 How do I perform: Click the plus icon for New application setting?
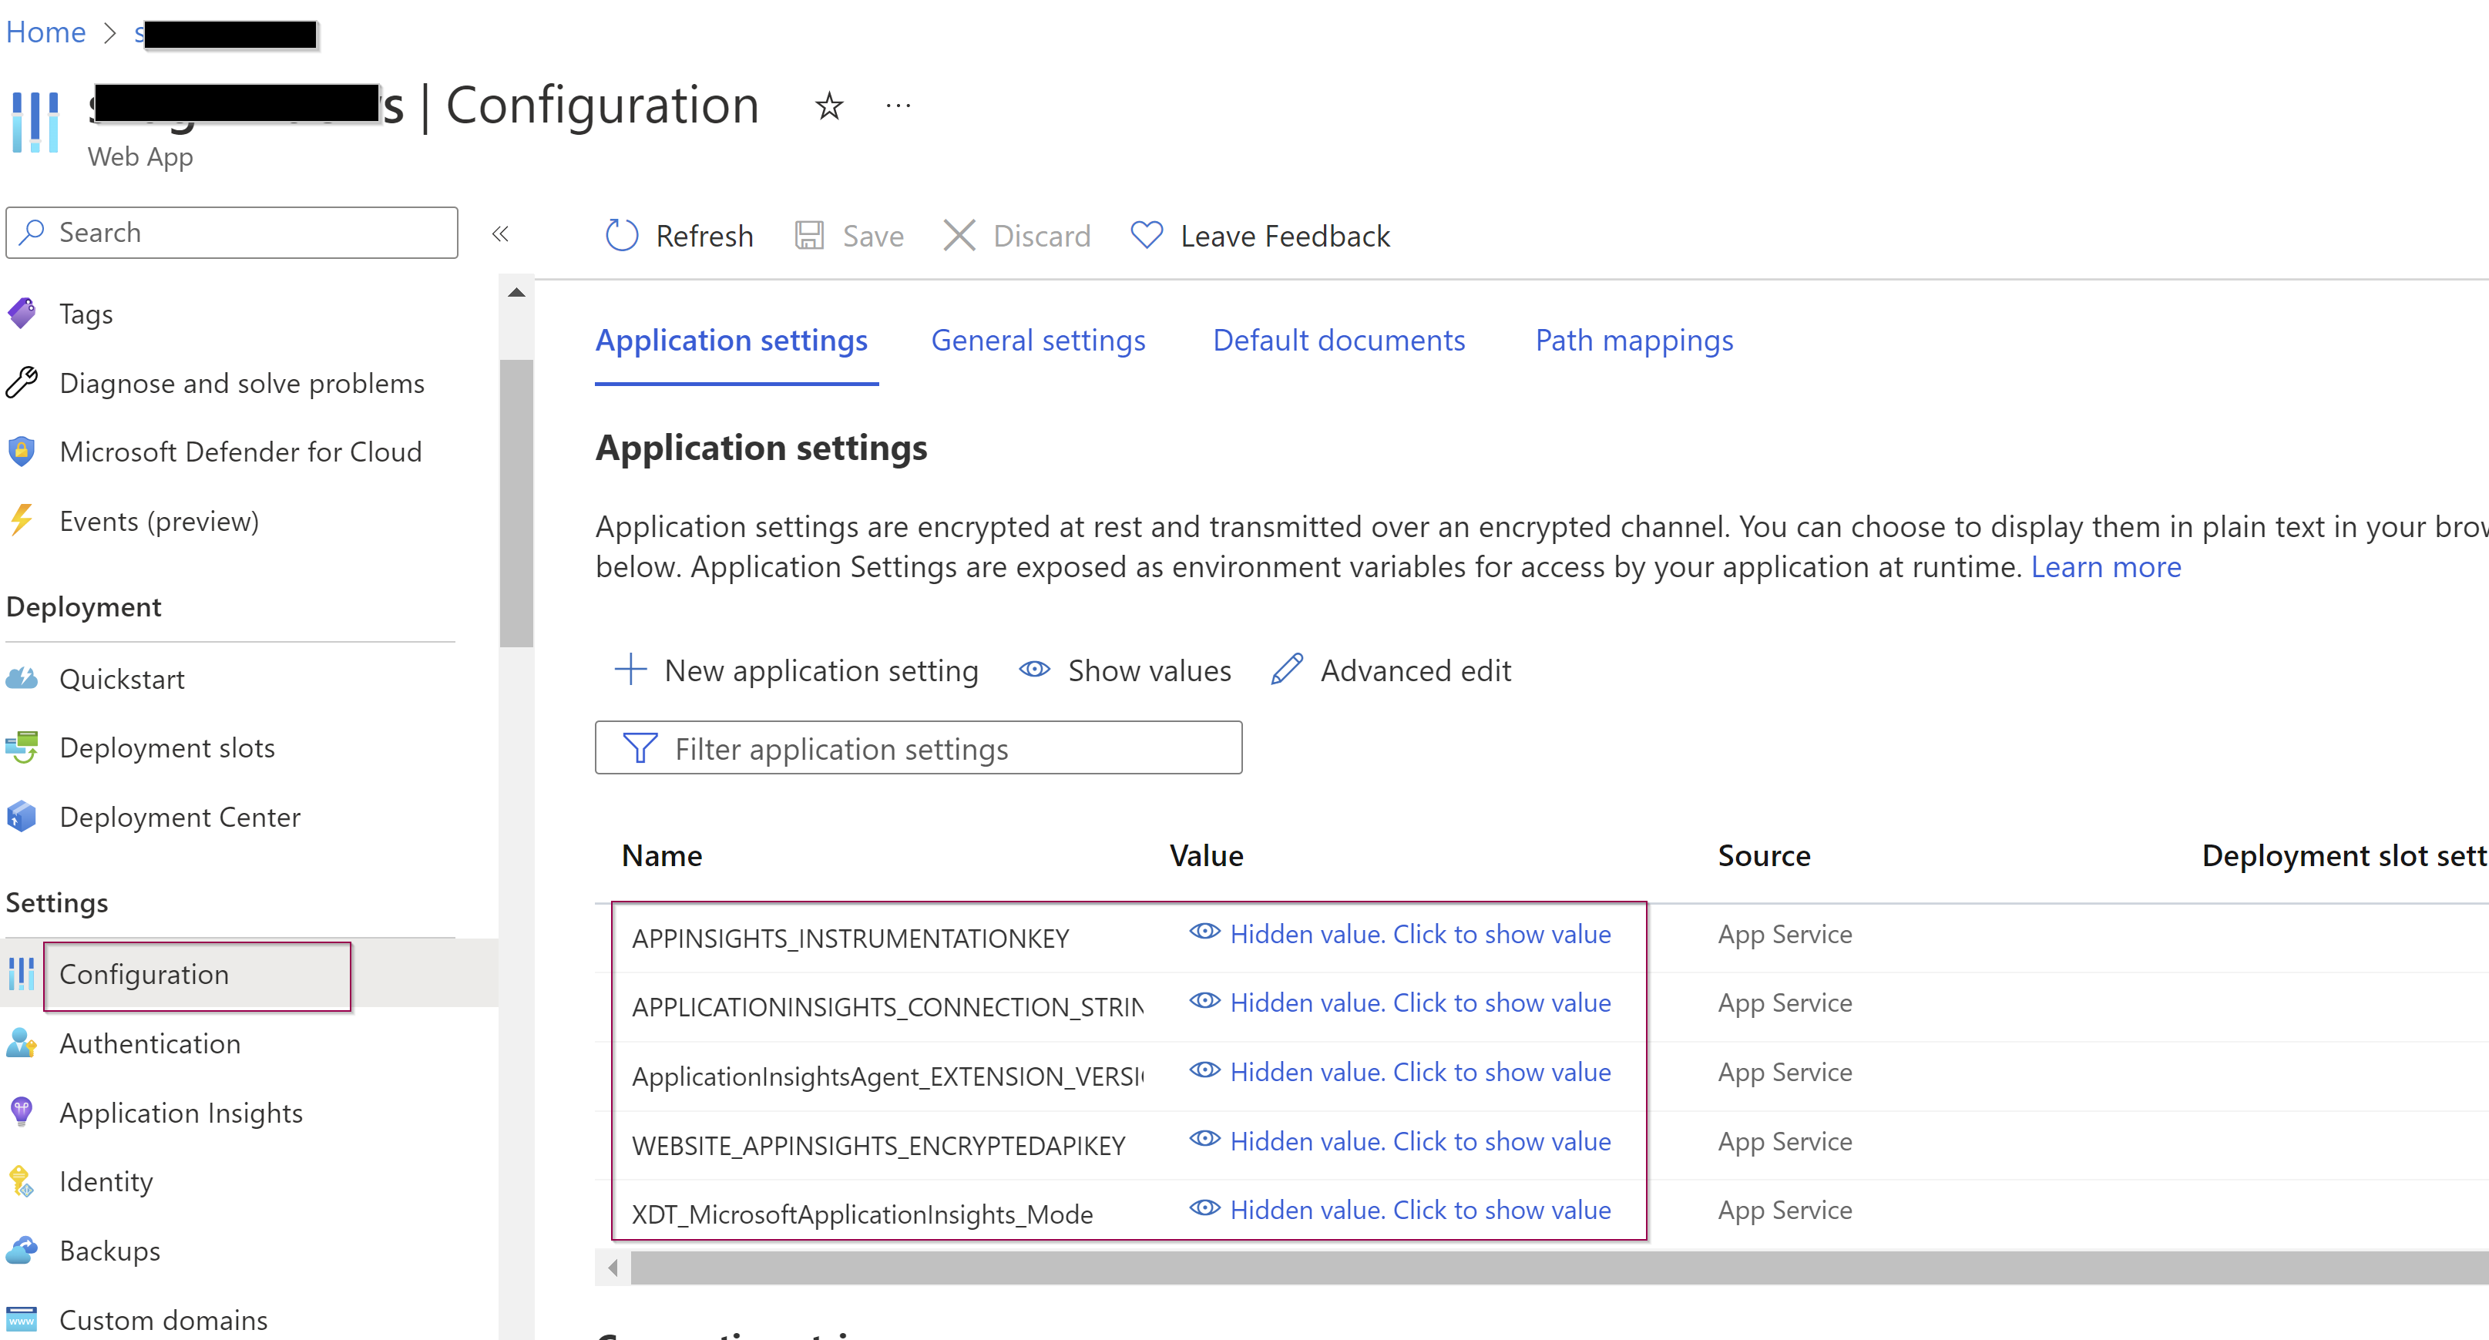(631, 669)
